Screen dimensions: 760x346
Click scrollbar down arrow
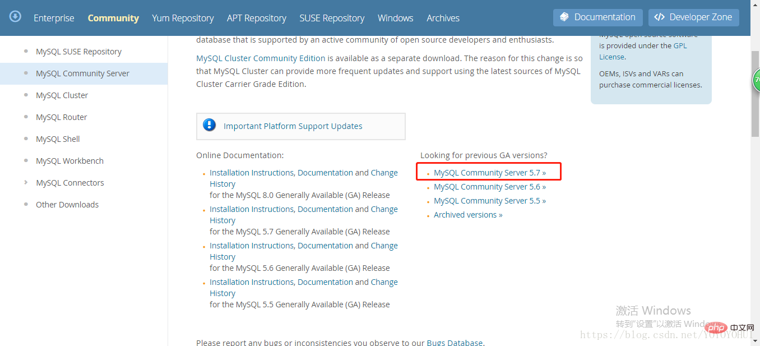click(x=755, y=340)
